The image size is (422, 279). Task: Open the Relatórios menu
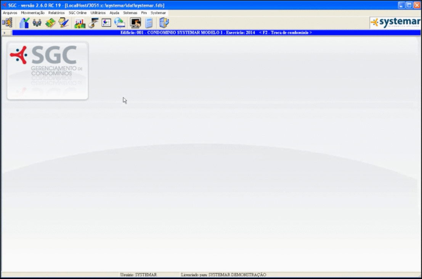click(x=56, y=13)
